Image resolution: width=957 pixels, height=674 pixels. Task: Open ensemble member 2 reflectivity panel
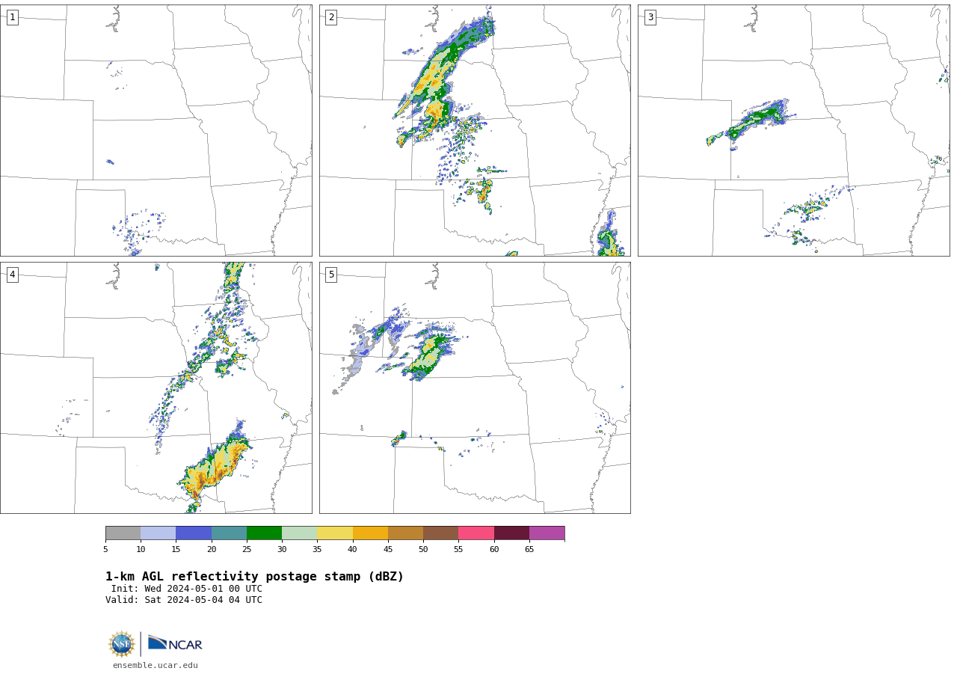475,130
